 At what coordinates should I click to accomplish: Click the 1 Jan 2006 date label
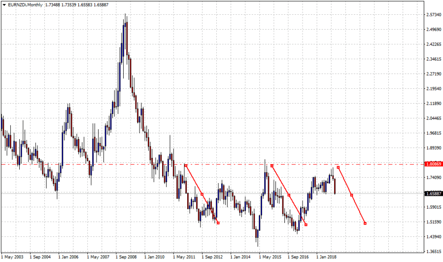68,257
